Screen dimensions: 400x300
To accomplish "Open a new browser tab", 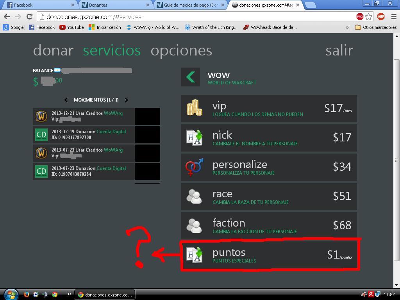I will (311, 5).
